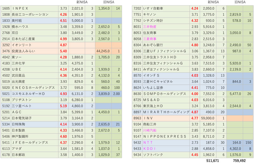Click the ＡＧＣ name cell
254x163 pixels.
point(35,112)
